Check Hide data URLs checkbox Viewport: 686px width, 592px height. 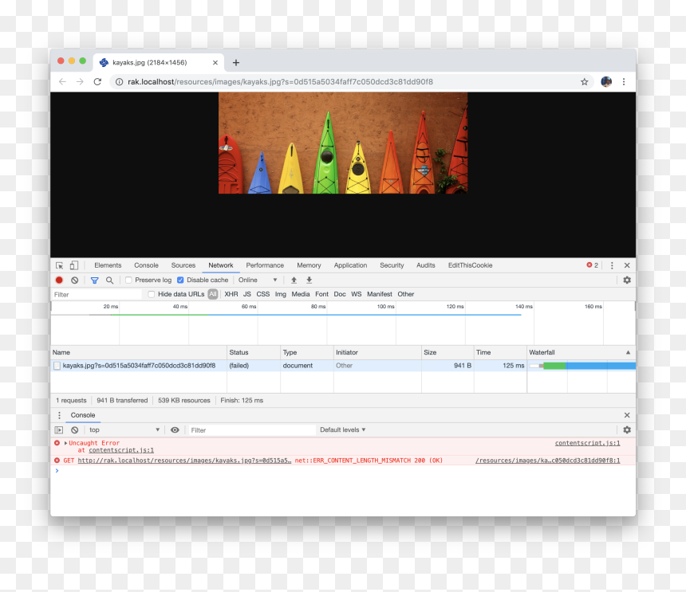(152, 294)
